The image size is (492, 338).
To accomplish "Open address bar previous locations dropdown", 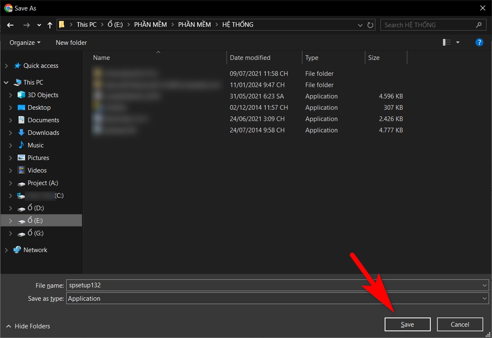I will click(x=360, y=25).
